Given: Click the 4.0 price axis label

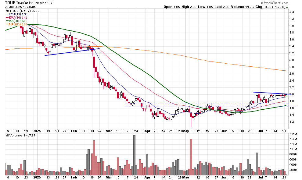Looking at the screenshot, I should 291,26.
